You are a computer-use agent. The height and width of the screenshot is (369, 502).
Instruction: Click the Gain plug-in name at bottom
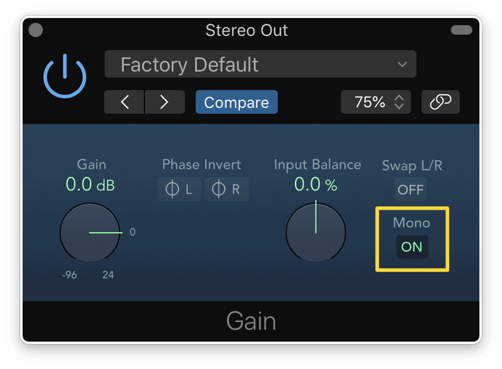[251, 321]
